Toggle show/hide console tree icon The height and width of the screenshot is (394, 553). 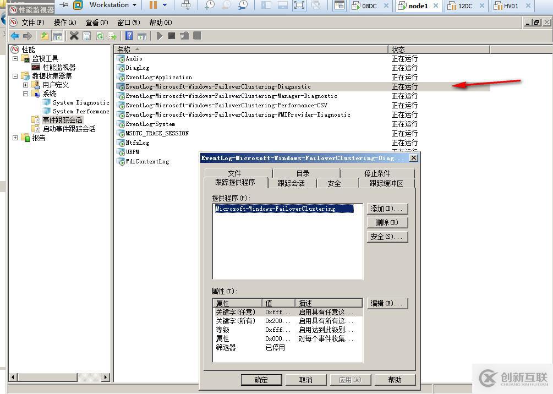[x=57, y=36]
